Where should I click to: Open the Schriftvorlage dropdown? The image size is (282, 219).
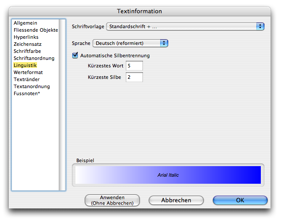pyautogui.click(x=185, y=26)
